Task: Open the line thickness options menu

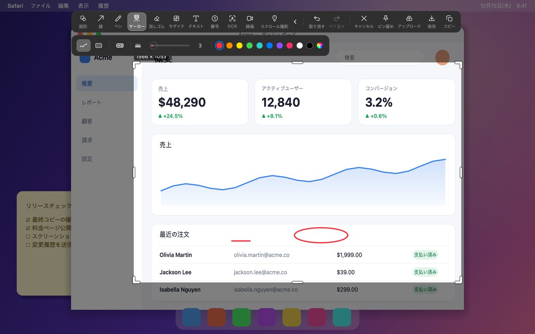Action: (138, 46)
